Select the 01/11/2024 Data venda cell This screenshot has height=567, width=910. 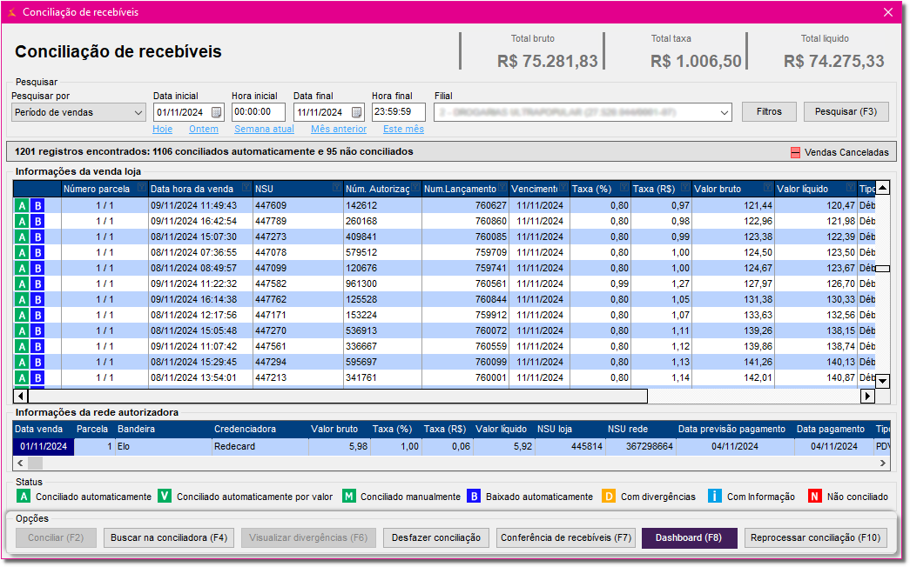(x=44, y=446)
